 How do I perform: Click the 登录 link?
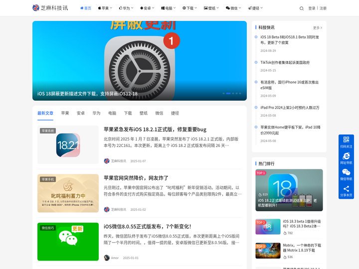click(x=312, y=8)
